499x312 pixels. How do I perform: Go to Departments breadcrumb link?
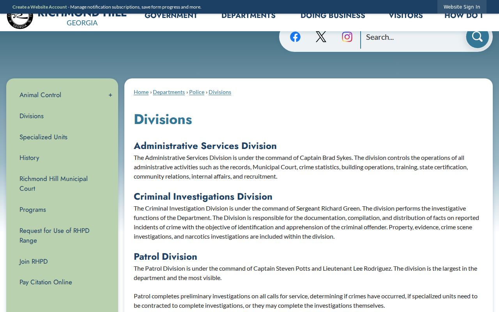169,92
